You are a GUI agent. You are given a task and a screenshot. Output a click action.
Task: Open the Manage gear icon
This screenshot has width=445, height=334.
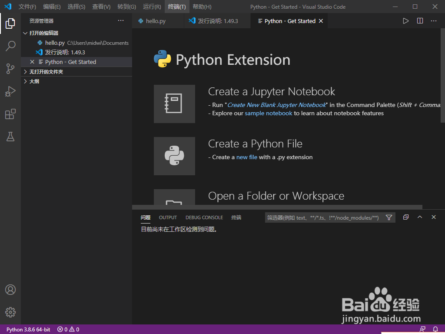(x=10, y=312)
